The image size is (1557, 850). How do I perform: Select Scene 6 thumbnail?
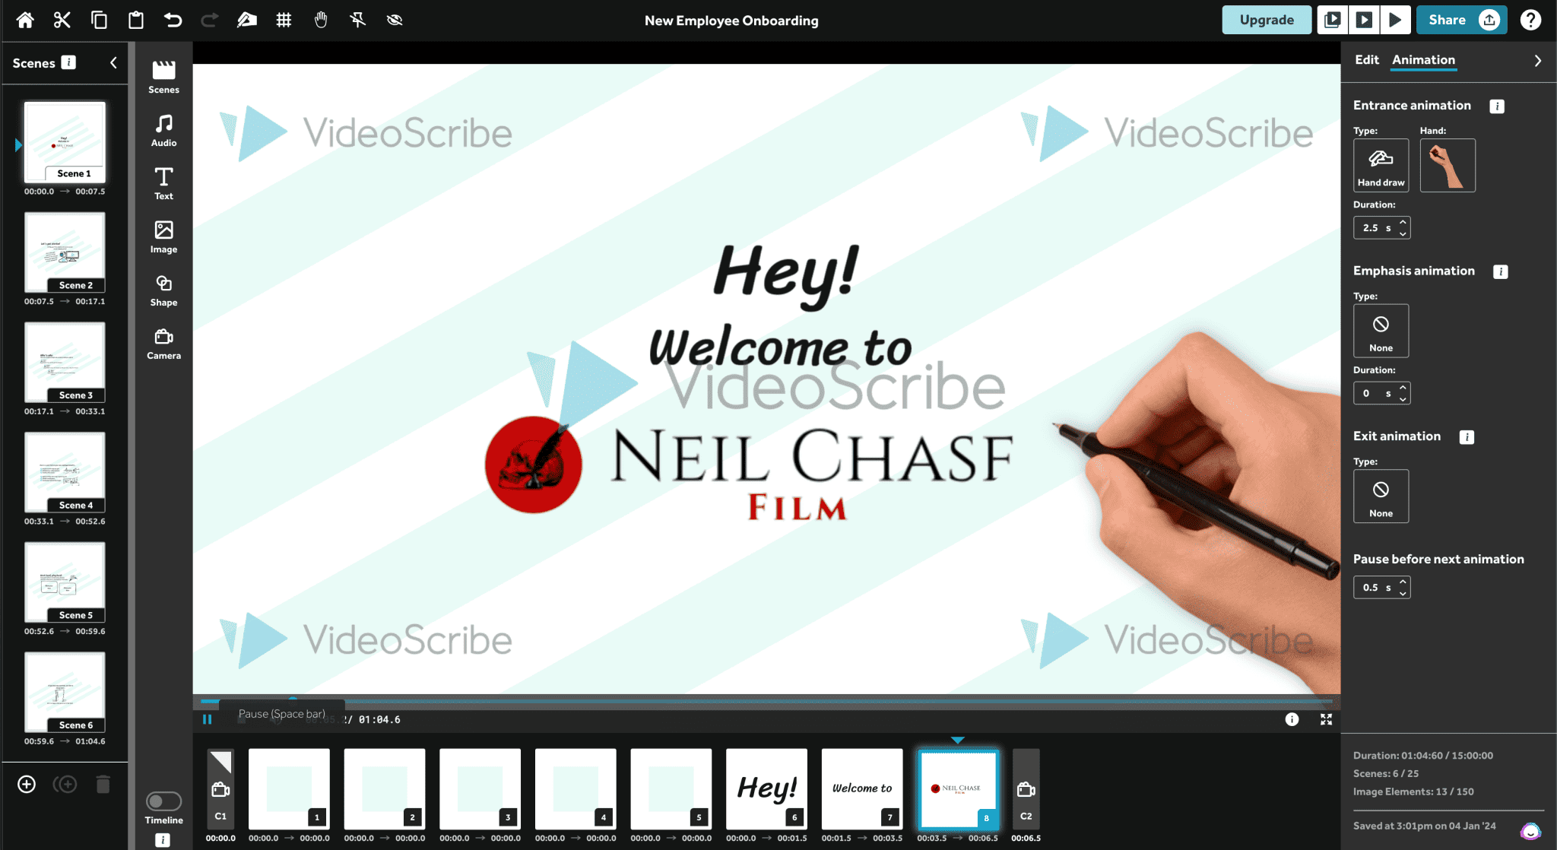click(x=65, y=692)
